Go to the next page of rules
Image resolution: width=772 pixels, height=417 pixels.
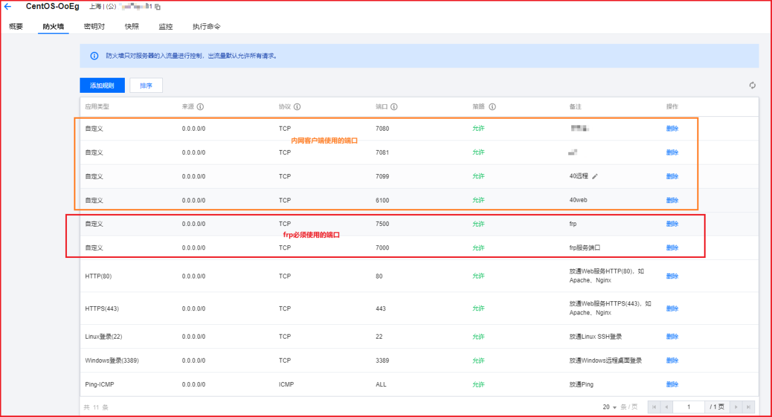pos(735,407)
